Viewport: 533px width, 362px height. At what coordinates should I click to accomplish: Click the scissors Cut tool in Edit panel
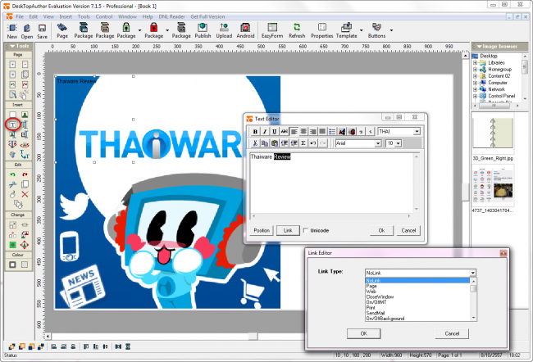click(x=12, y=184)
